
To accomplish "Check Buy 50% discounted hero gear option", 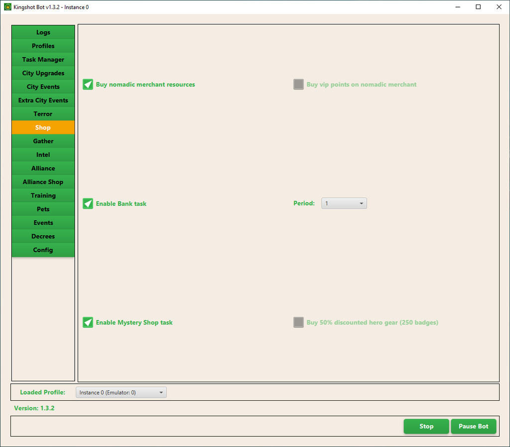I will click(298, 323).
